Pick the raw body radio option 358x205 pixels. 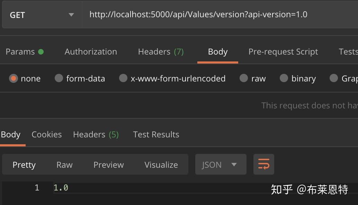click(244, 78)
